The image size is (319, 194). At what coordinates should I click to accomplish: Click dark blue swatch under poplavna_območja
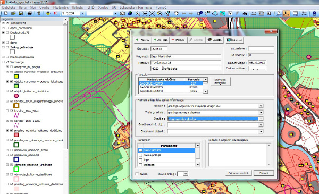(16, 159)
